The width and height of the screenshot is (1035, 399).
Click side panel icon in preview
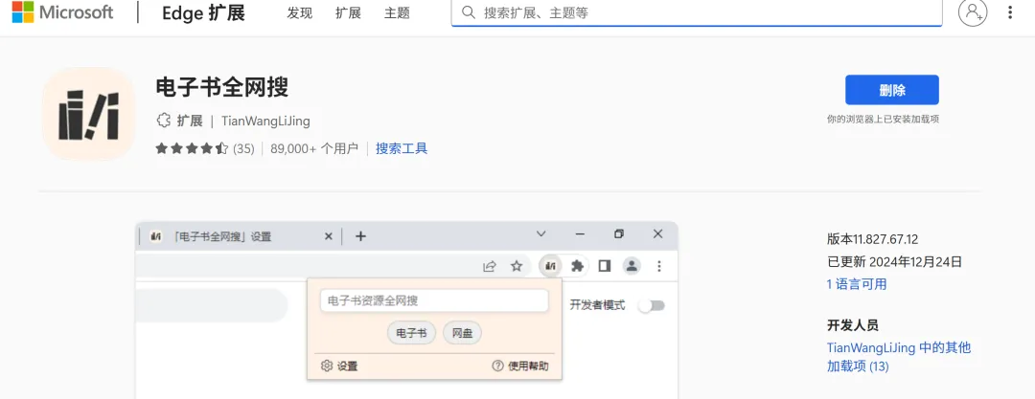point(604,266)
